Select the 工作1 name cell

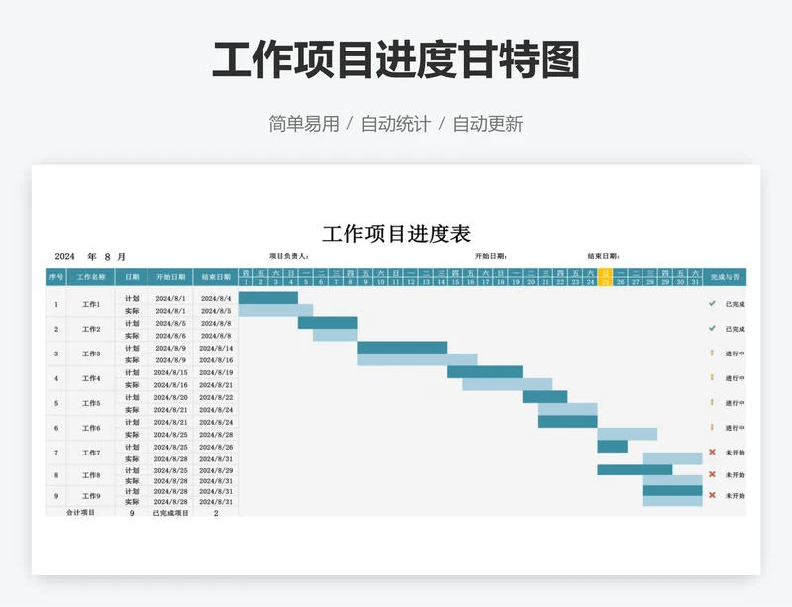click(x=91, y=304)
